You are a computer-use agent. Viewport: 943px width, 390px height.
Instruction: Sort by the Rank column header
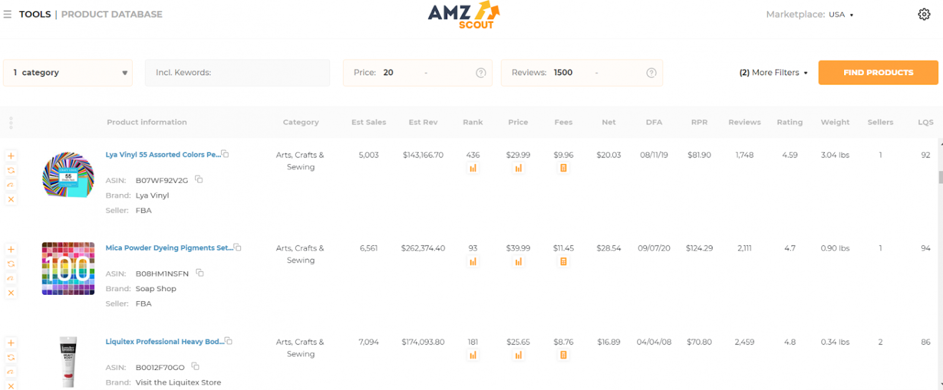coord(473,123)
